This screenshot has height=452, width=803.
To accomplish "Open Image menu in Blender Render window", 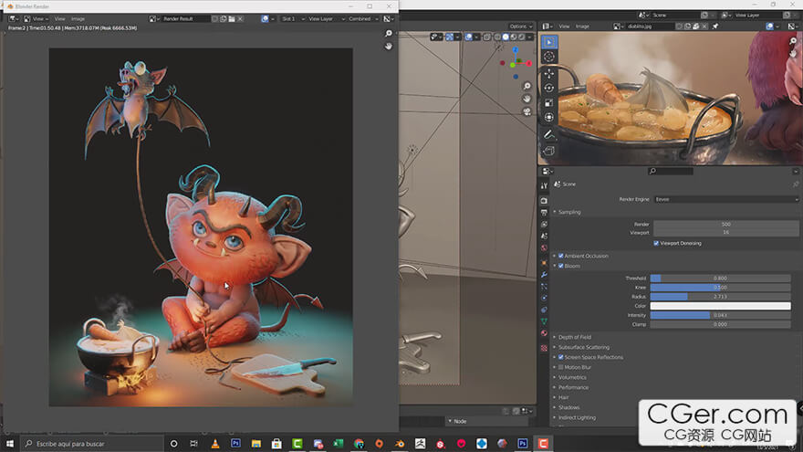I will [78, 19].
